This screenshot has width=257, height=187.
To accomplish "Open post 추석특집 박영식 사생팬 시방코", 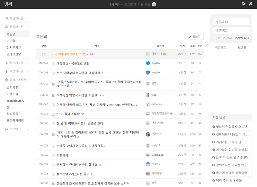I will [80, 95].
